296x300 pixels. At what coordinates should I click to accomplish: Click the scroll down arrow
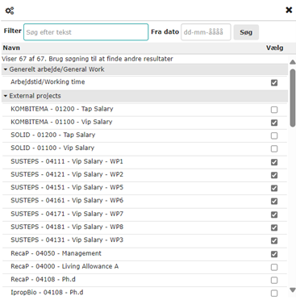293,290
